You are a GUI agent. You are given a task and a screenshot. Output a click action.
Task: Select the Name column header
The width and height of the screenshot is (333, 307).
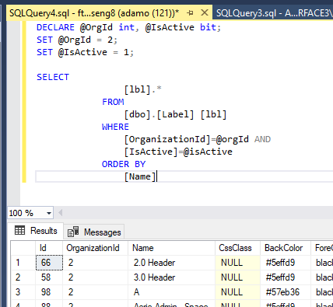171,248
